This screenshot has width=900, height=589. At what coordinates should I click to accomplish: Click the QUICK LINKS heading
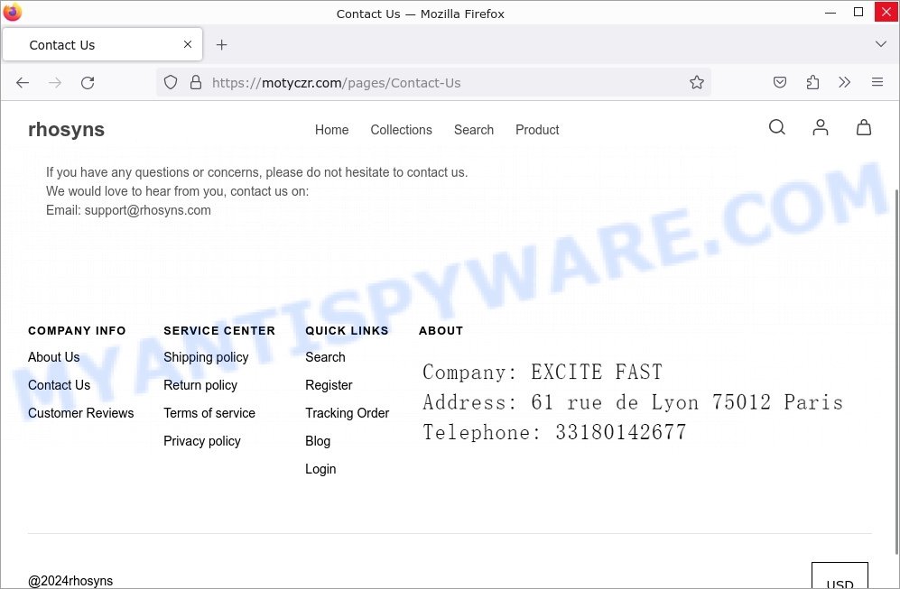tap(347, 331)
